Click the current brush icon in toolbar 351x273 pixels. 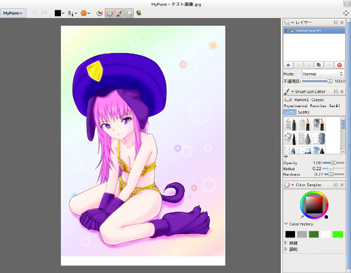coord(71,13)
